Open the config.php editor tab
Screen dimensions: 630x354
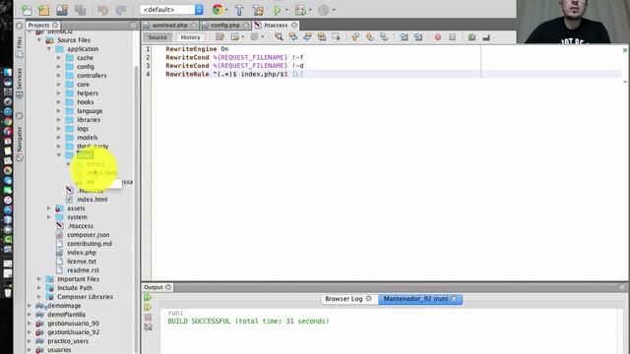[x=225, y=25]
